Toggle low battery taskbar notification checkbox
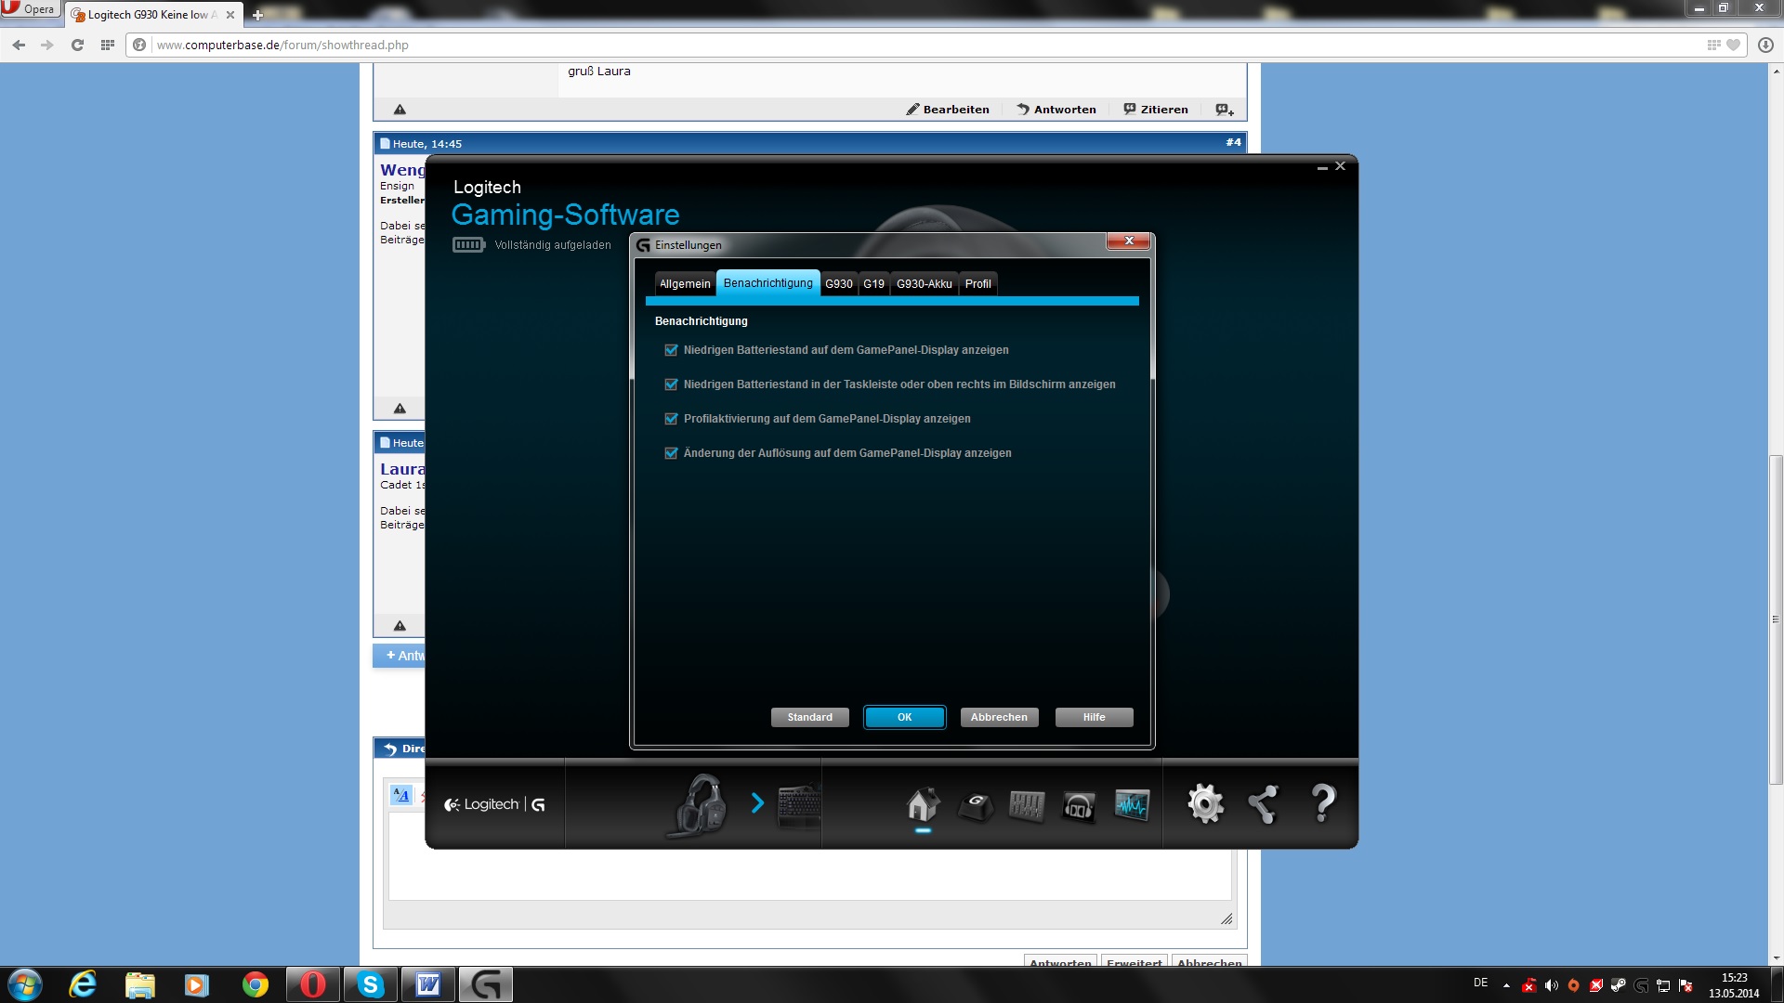This screenshot has height=1003, width=1784. [x=671, y=384]
